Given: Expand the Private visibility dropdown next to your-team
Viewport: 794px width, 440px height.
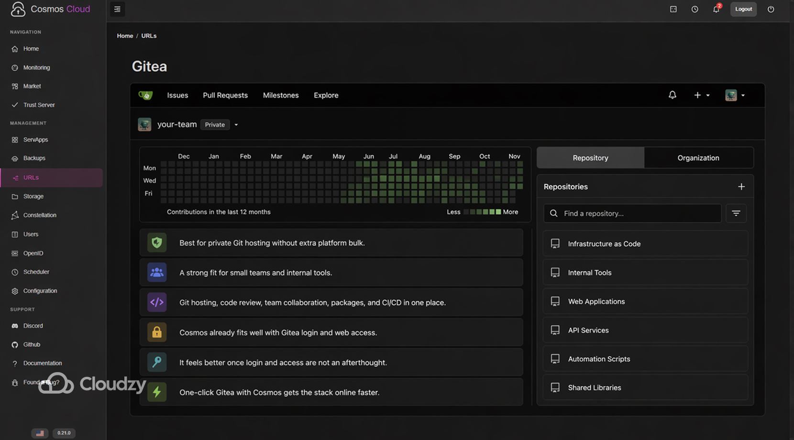Looking at the screenshot, I should point(236,124).
